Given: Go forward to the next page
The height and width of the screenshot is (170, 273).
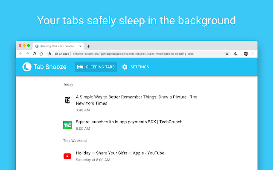Looking at the screenshot, I should click(27, 54).
